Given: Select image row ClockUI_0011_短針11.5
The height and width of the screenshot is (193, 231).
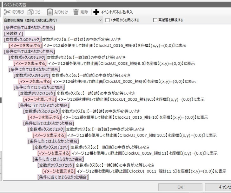Looking at the screenshot, I should (134, 171).
